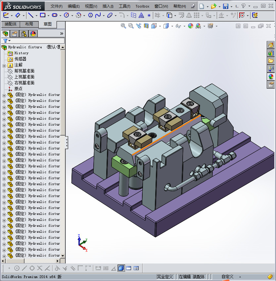Screen dimensions: 276x281
Task: Open SolidWorks Resources home task pane
Action: tap(271, 45)
